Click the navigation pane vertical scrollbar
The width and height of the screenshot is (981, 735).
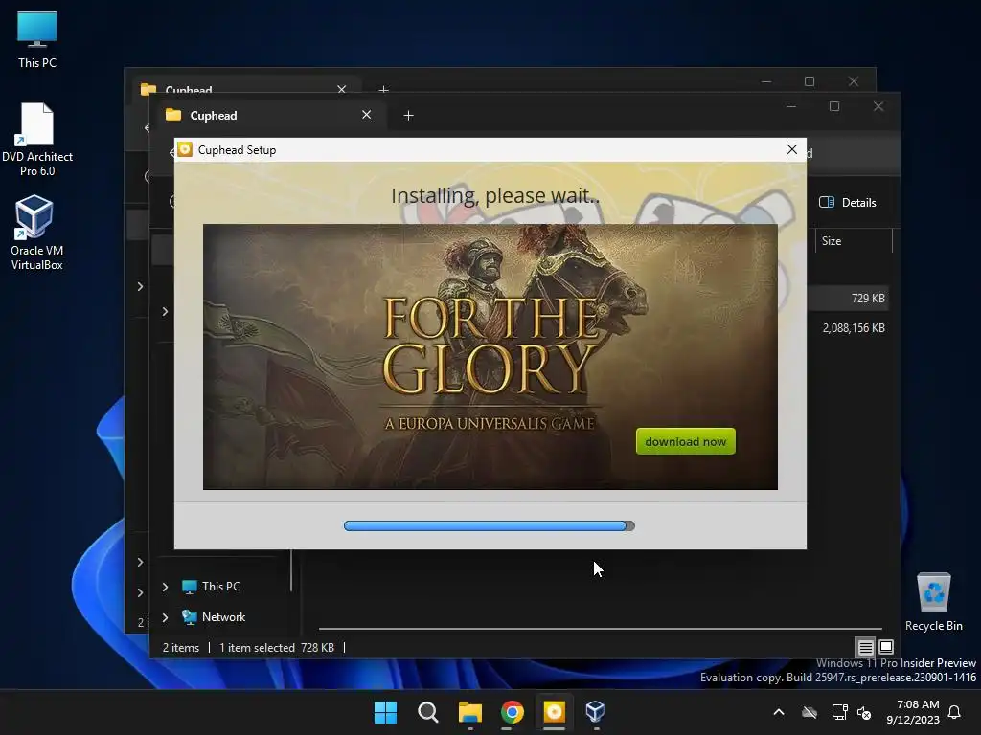[291, 570]
